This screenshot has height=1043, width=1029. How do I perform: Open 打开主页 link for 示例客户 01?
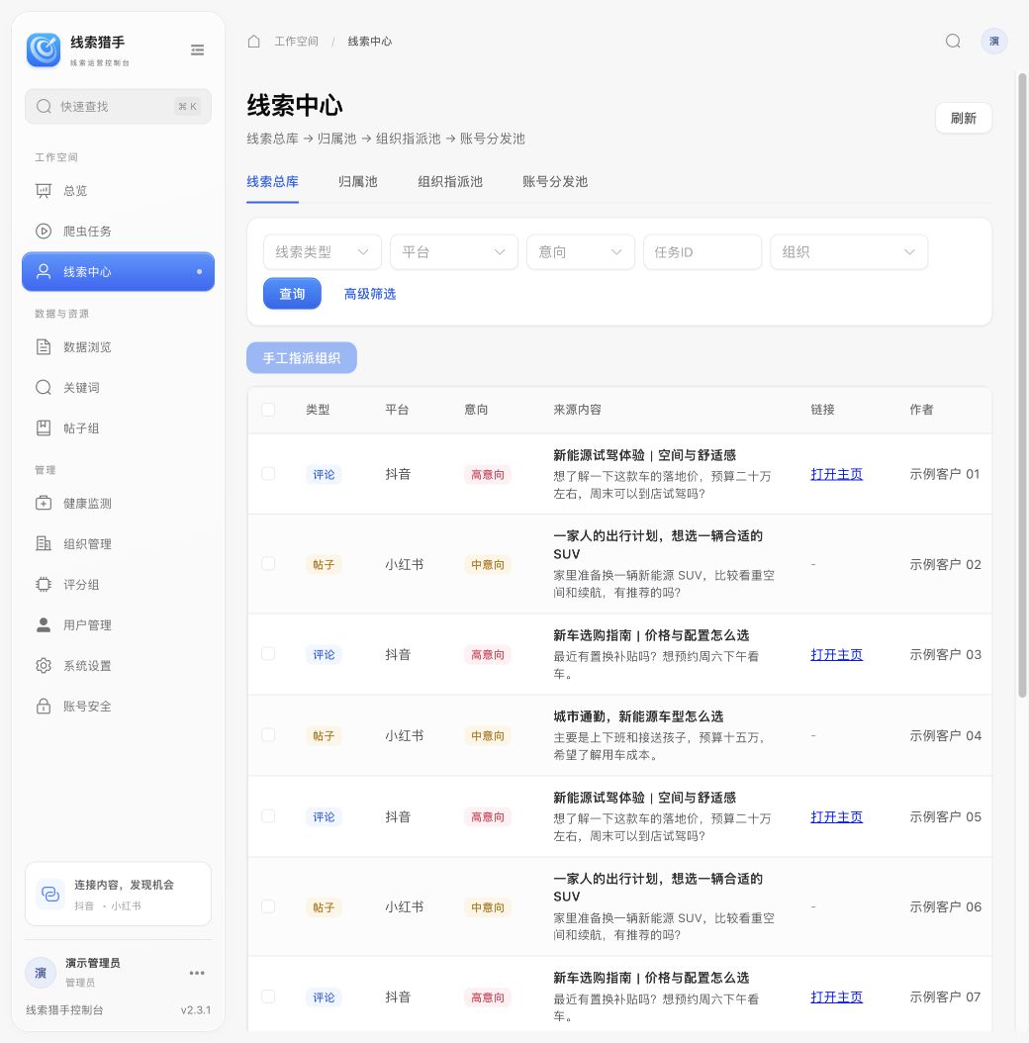[x=836, y=474]
